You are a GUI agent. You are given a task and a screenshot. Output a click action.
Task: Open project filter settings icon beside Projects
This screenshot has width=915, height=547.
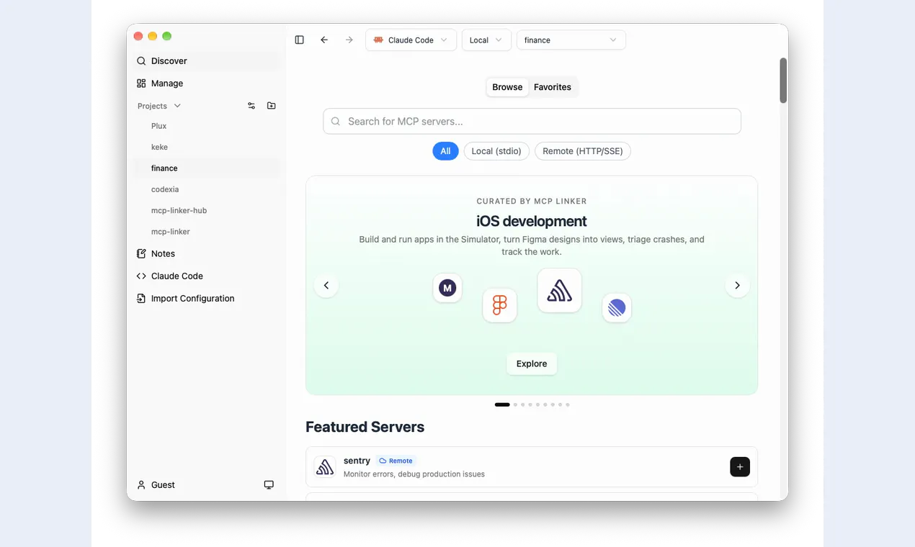click(251, 106)
